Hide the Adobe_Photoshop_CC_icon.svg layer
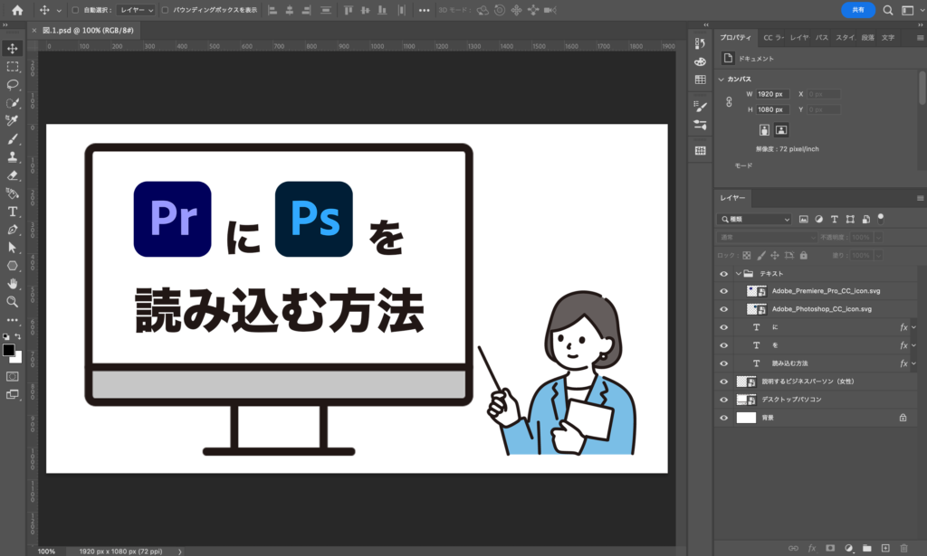The width and height of the screenshot is (927, 556). pos(723,308)
